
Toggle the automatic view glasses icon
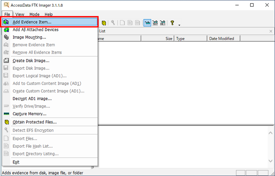[x=147, y=23]
